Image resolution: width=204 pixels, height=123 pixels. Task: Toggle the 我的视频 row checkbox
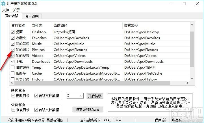pyautogui.click(x=12, y=56)
